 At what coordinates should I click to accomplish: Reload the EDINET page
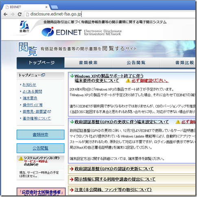tap(20, 14)
